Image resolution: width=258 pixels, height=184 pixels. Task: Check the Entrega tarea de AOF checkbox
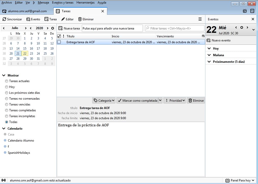tap(59, 42)
